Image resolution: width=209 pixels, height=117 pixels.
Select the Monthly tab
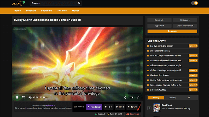[172, 98]
